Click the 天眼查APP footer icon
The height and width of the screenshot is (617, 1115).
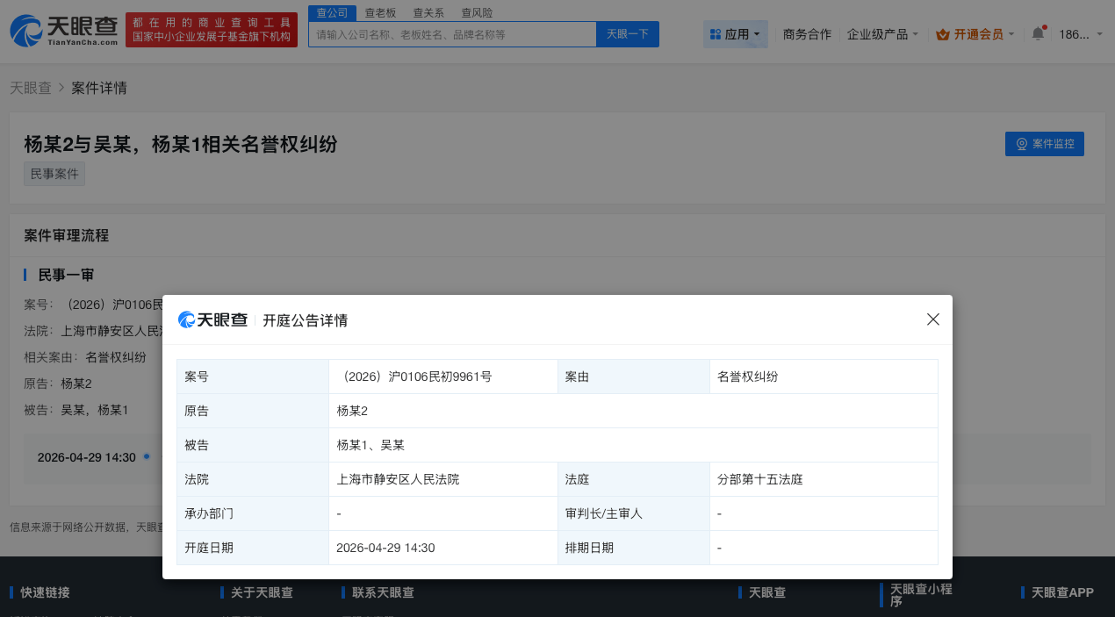(1021, 592)
